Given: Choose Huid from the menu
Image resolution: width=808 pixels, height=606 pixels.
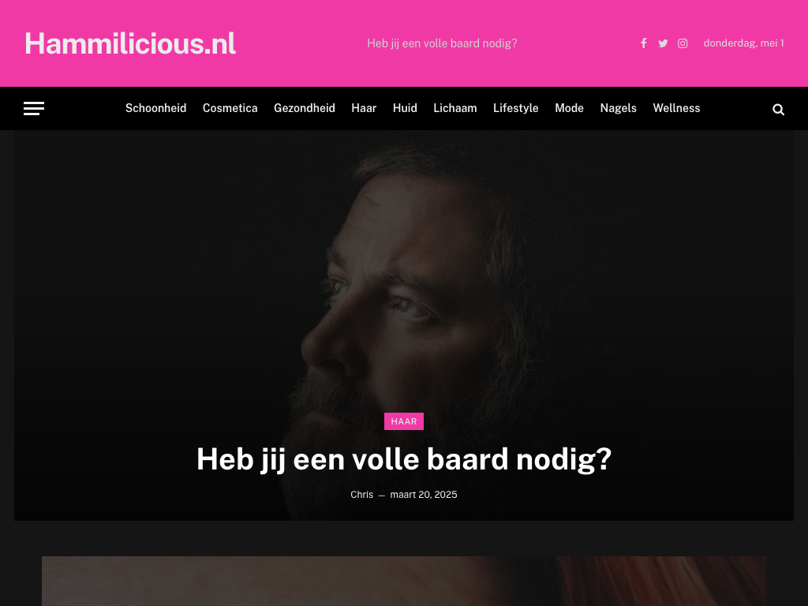Looking at the screenshot, I should [x=405, y=108].
